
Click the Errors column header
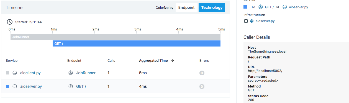click(x=204, y=60)
